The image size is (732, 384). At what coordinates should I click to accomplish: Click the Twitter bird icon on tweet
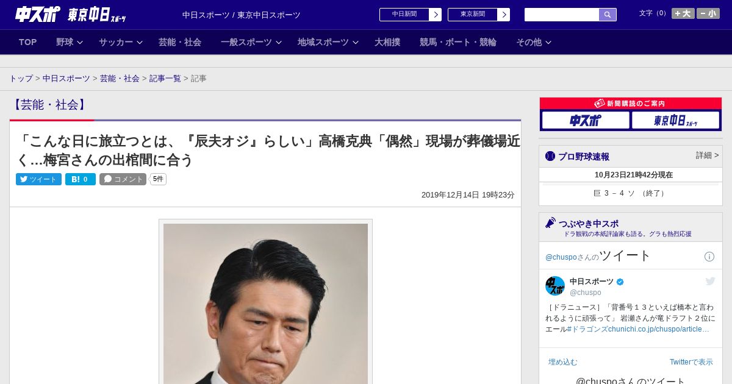[710, 281]
